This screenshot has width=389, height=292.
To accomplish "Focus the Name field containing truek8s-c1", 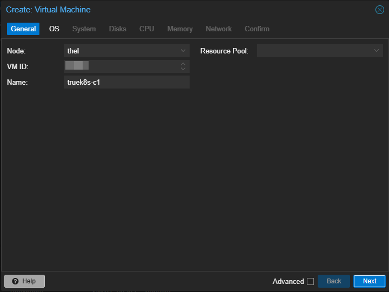I will click(126, 82).
